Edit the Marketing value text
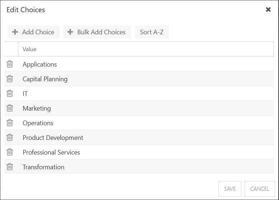This screenshot has height=200, width=279. tap(37, 108)
